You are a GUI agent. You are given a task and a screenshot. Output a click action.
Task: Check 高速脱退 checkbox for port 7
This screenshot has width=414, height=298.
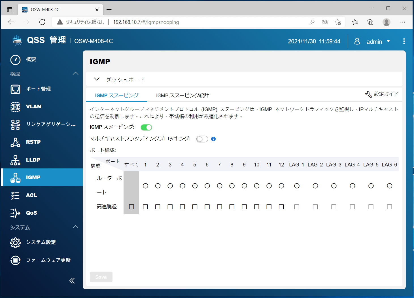pyautogui.click(x=219, y=207)
